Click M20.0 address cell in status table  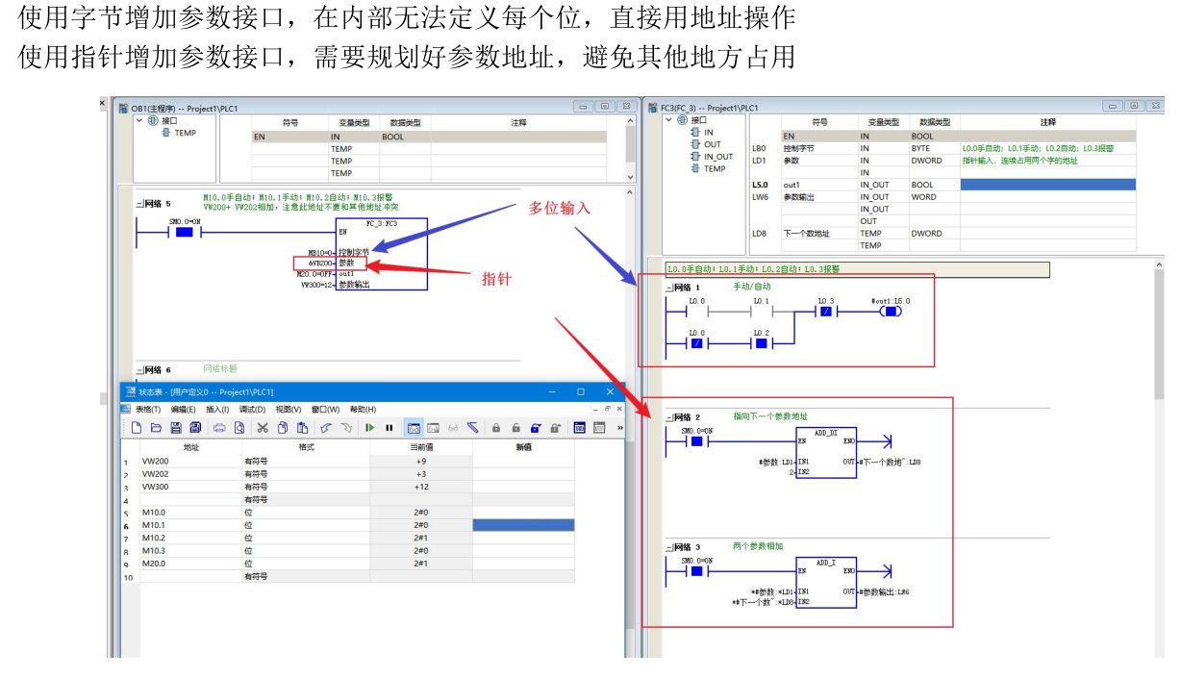click(x=190, y=564)
